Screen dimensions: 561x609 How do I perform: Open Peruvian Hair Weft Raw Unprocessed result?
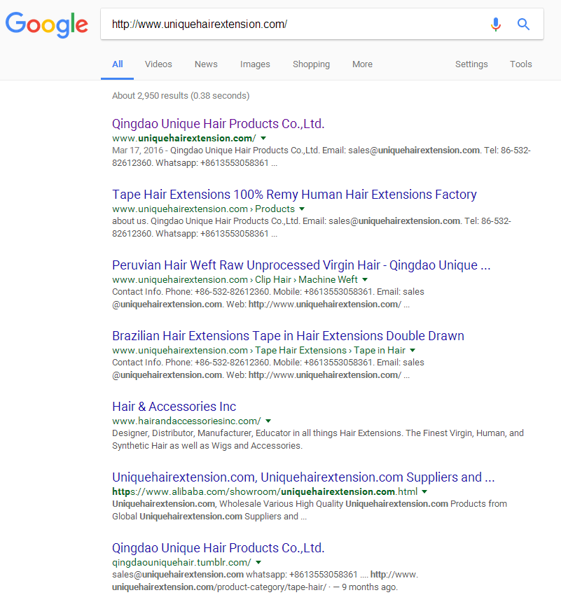click(301, 265)
